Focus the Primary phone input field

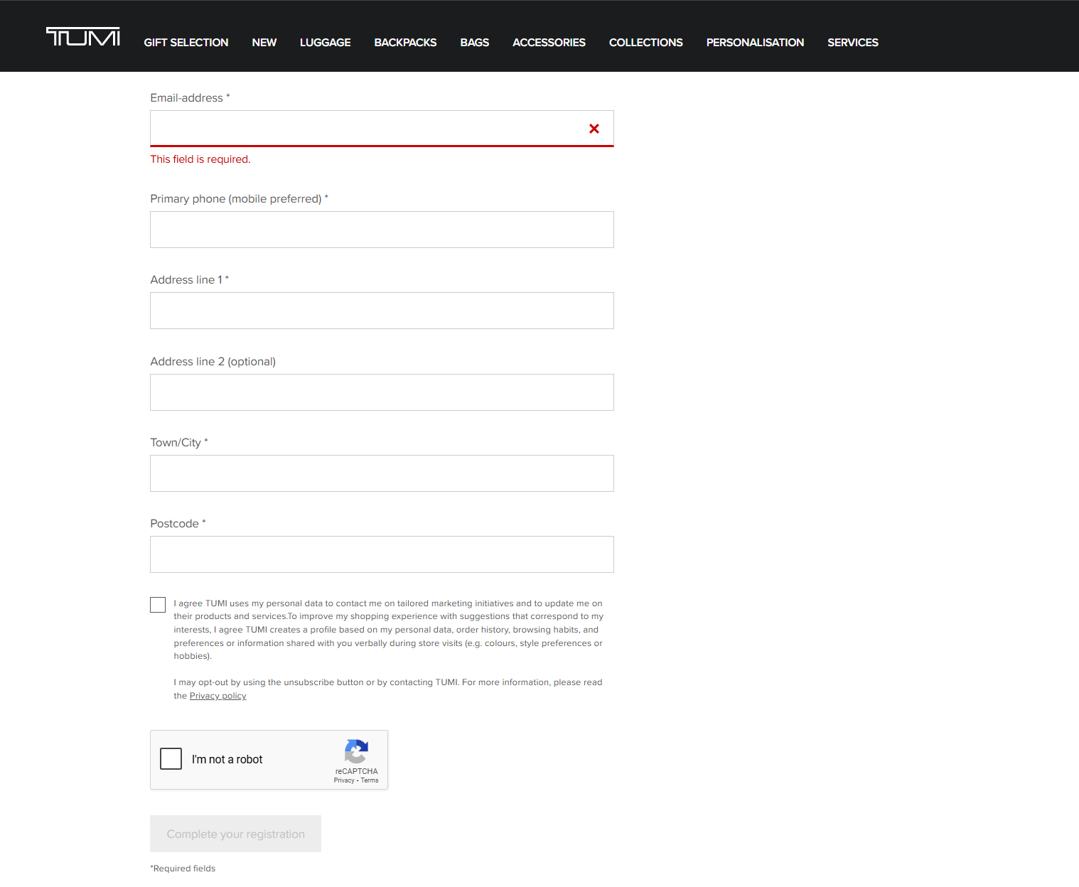click(382, 230)
